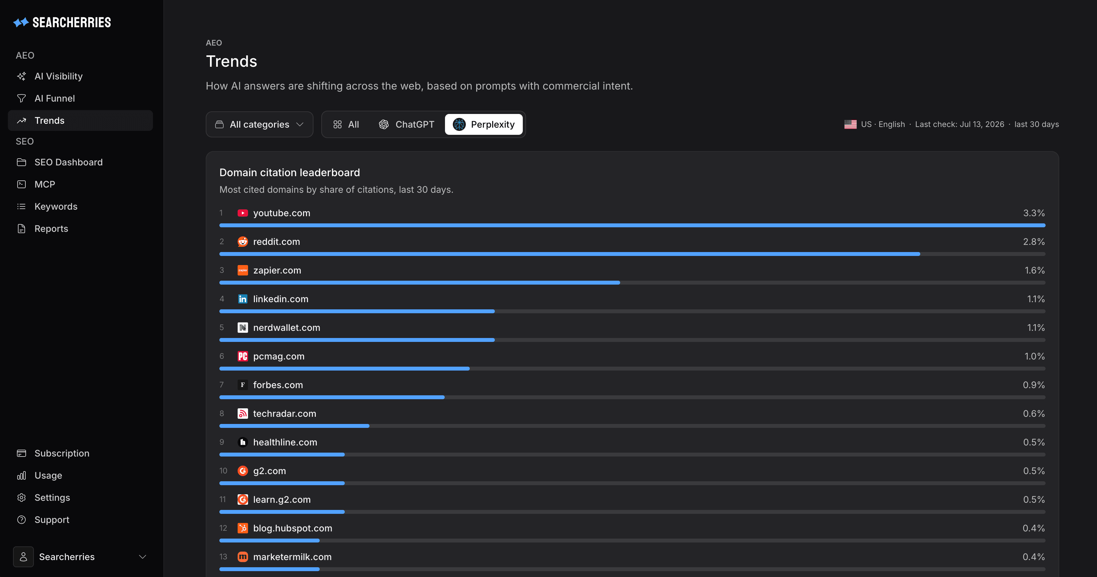The image size is (1097, 577).
Task: Click the last 30 days label
Action: point(1036,124)
